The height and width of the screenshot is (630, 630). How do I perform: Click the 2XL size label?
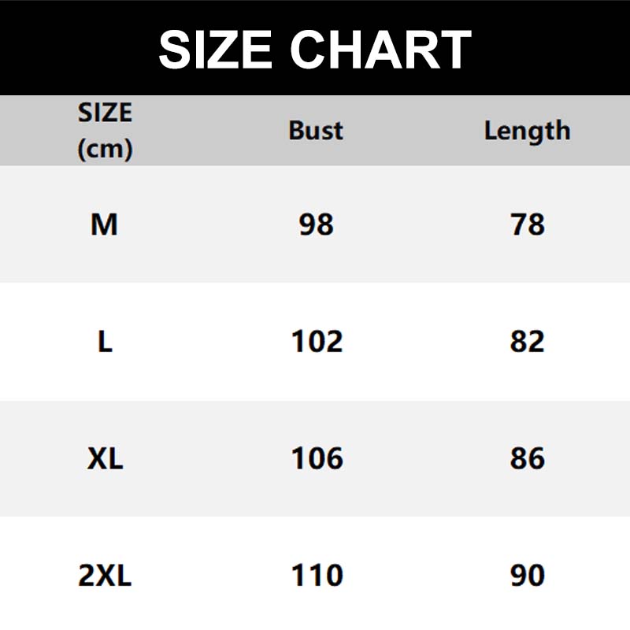tap(105, 576)
